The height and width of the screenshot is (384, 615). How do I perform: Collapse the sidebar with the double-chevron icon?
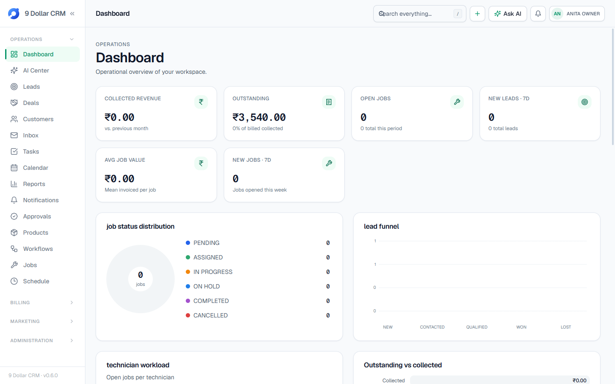72,14
